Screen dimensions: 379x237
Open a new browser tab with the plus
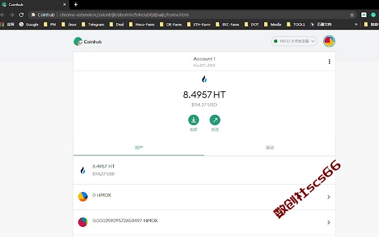[76, 4]
